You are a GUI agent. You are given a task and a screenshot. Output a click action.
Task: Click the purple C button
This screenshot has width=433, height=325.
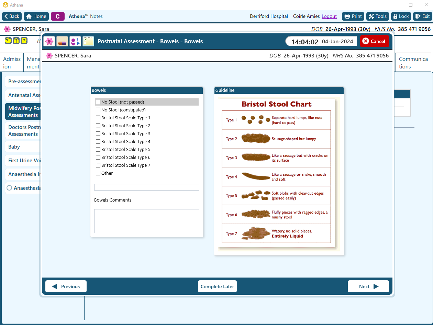click(58, 16)
